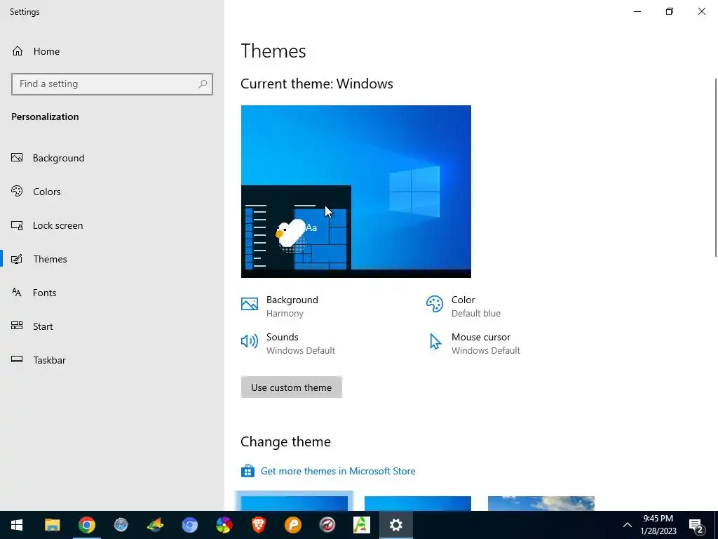This screenshot has height=539, width=718.
Task: Open the blue circle Chromium taskbar icon
Action: [x=189, y=525]
